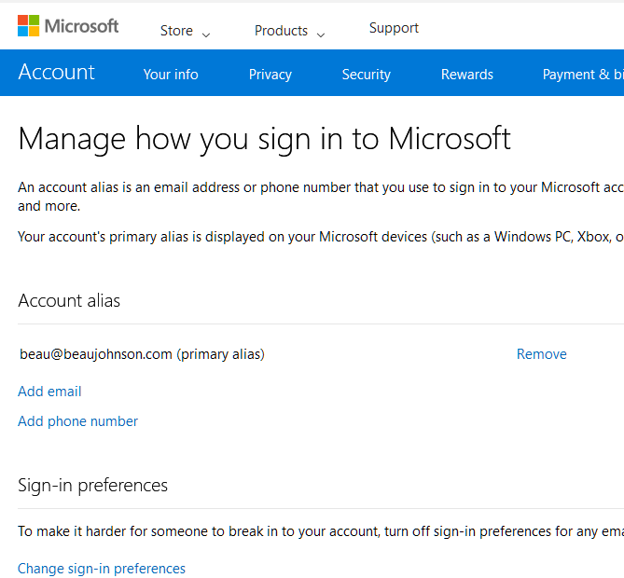Select the Security tab
Screen dimensions: 624x578
[x=367, y=75]
